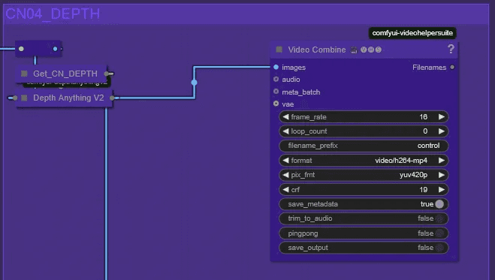The width and height of the screenshot is (495, 280).
Task: Click the filename_prefix field with control
Action: (x=364, y=146)
